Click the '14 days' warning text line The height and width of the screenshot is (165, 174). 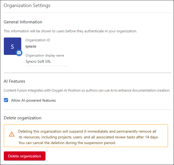88,137
